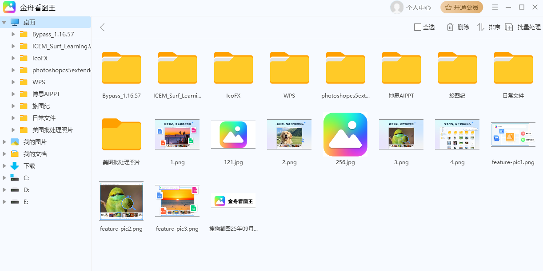Collapse the 桌面 tree node arrow
The width and height of the screenshot is (543, 271).
point(4,22)
